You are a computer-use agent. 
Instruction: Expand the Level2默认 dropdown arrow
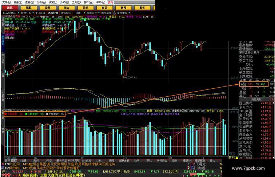[19, 13]
